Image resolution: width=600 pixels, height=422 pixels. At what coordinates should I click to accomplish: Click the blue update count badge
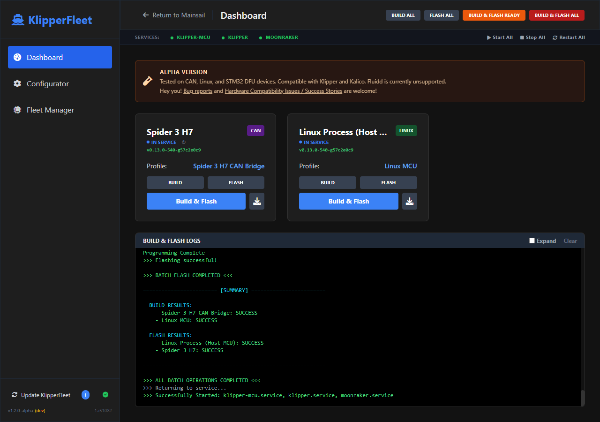[85, 395]
